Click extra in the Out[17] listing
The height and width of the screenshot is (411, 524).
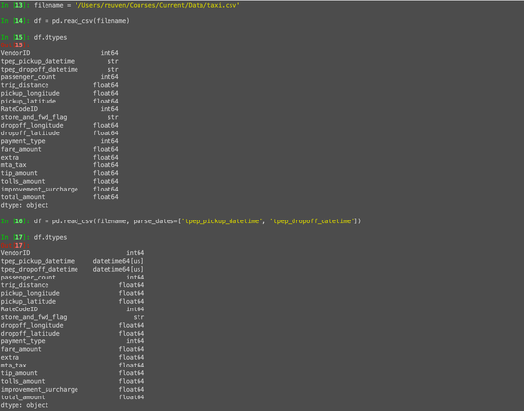coord(10,357)
